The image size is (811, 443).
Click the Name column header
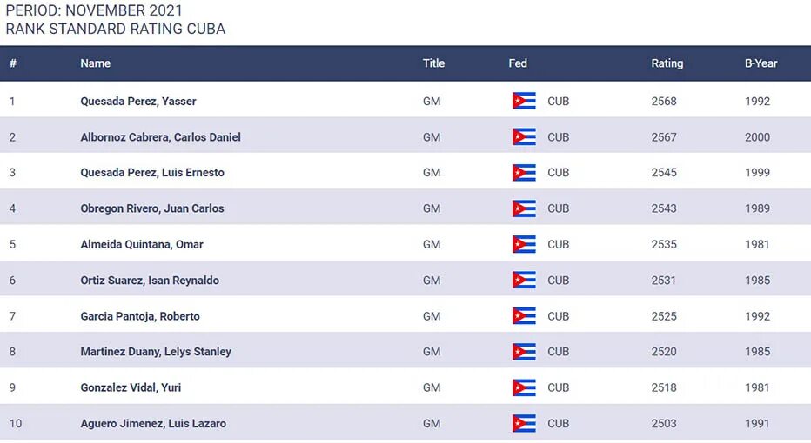(96, 63)
